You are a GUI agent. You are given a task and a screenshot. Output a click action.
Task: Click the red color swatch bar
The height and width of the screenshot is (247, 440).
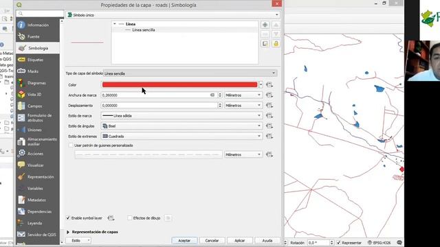click(179, 84)
